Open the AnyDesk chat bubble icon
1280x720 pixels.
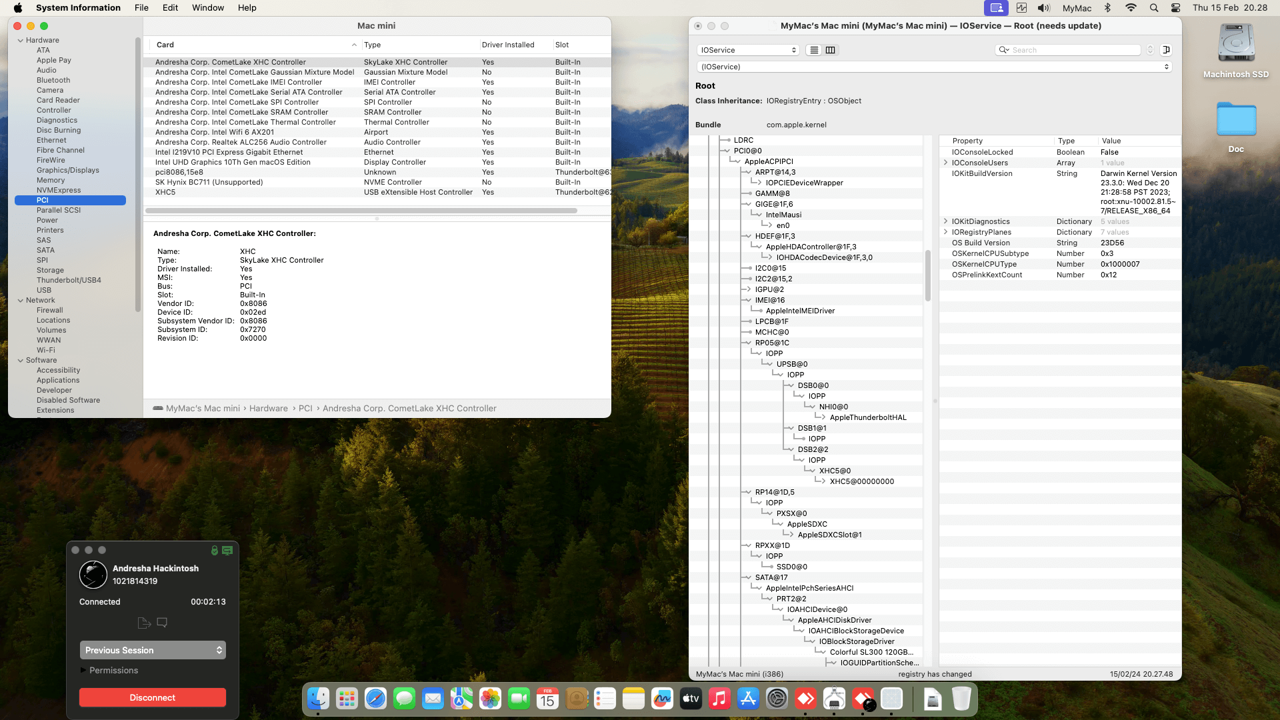[x=162, y=623]
